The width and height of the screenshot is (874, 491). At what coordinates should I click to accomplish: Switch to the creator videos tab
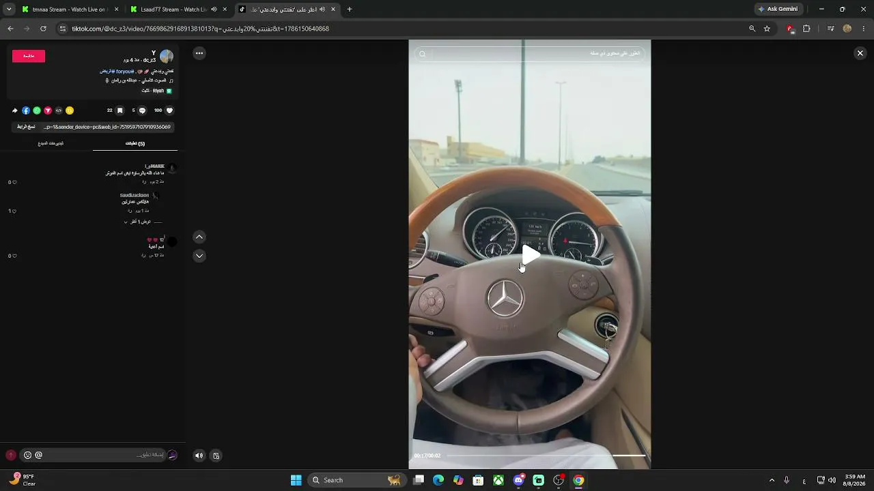(x=51, y=143)
